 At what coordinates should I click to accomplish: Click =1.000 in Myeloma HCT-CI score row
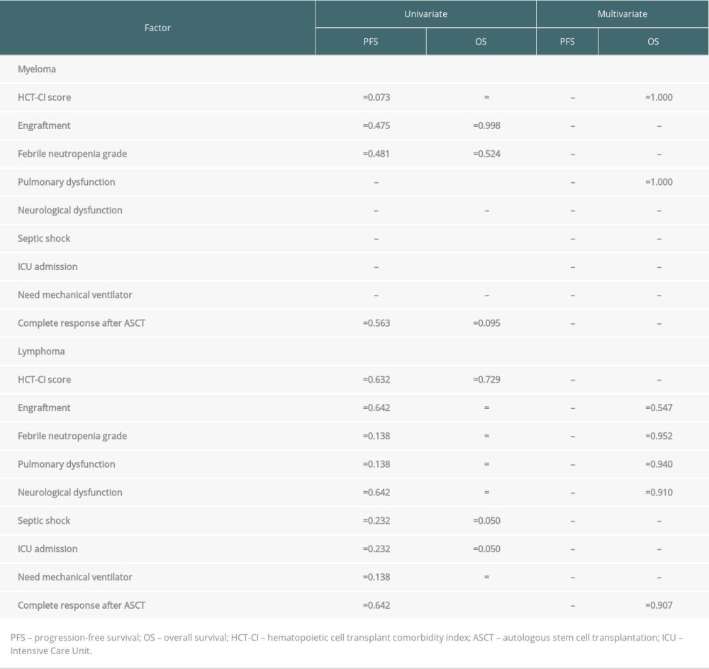point(659,97)
